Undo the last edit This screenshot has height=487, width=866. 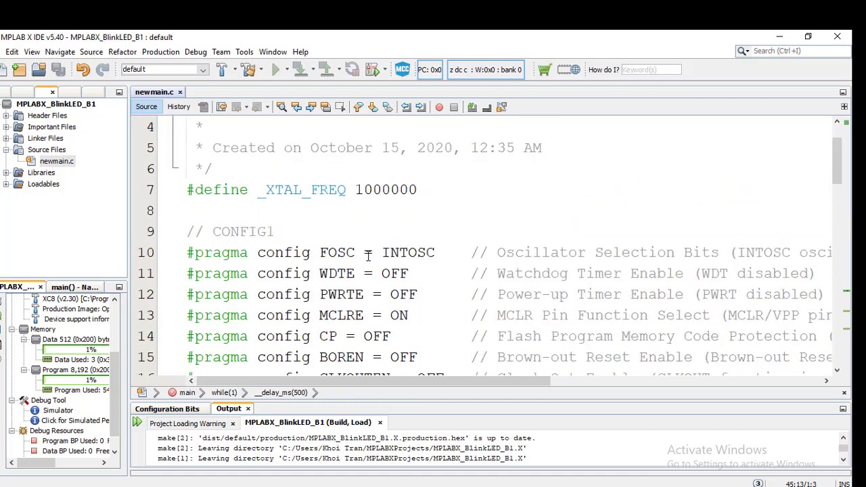point(83,70)
